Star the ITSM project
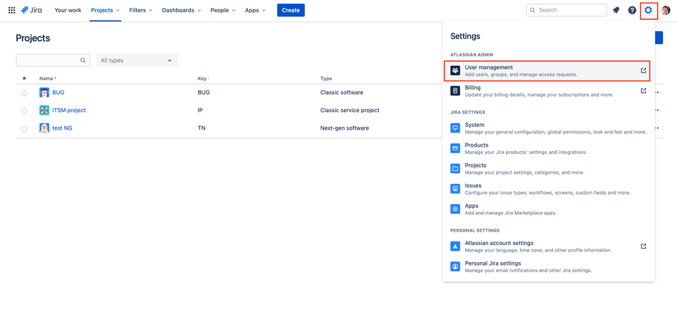 pos(24,111)
